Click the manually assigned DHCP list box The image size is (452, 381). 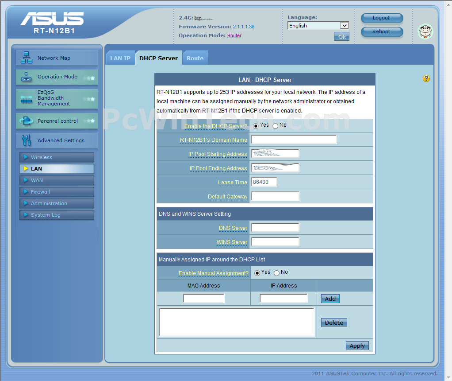coord(237,322)
